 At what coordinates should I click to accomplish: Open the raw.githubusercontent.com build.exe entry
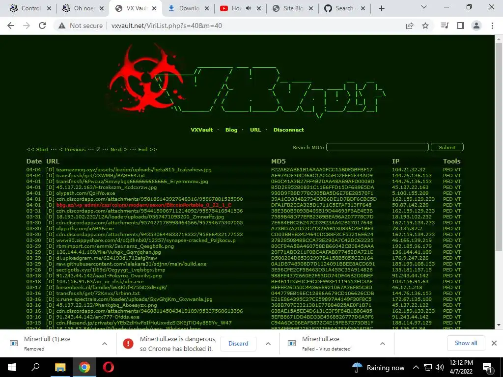[x=131, y=264]
